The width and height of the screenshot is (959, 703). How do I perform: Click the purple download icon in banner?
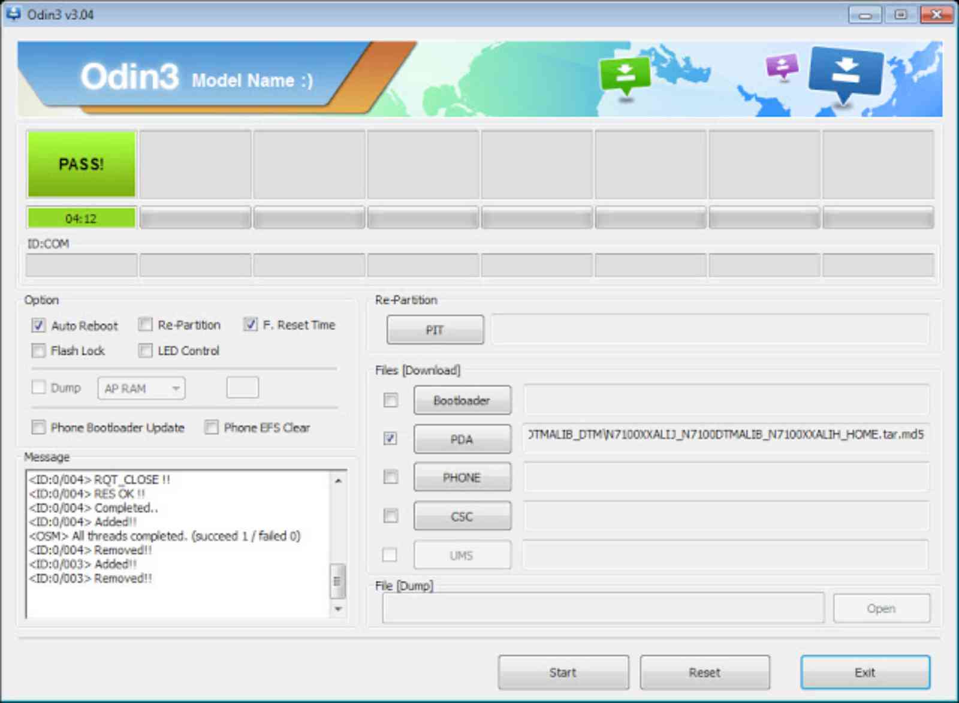782,67
